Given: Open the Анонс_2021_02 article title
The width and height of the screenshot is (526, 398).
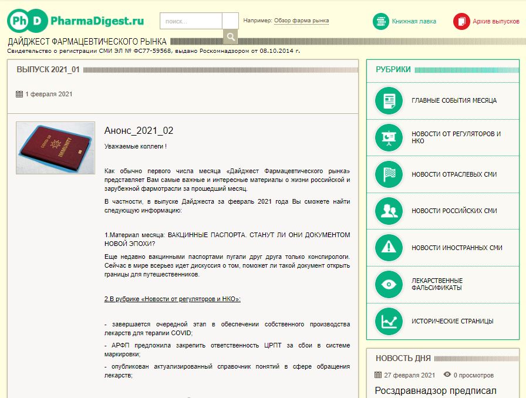Looking at the screenshot, I should [139, 130].
